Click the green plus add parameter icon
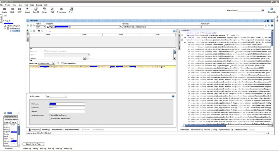Image resolution: width=279 pixels, height=151 pixels. click(31, 31)
